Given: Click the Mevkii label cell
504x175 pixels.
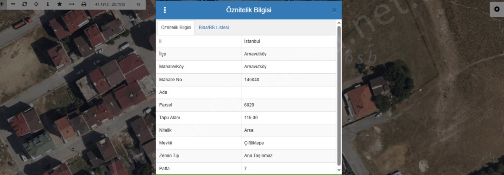Looking at the screenshot, I should [198, 144].
